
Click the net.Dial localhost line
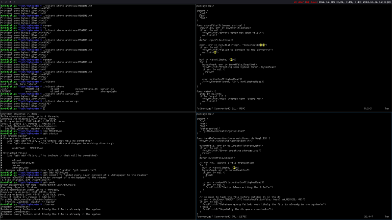click(233, 45)
